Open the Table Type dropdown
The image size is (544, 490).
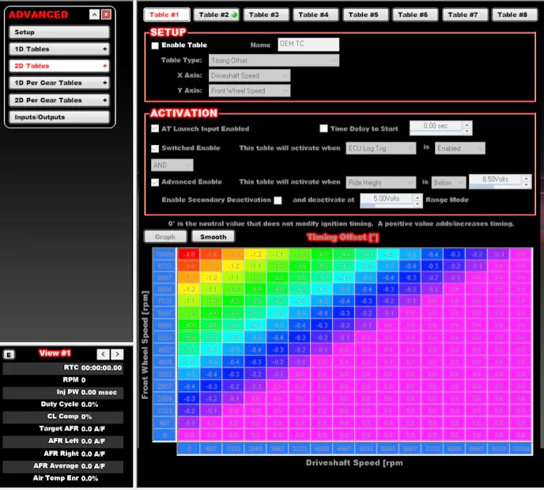(x=274, y=60)
